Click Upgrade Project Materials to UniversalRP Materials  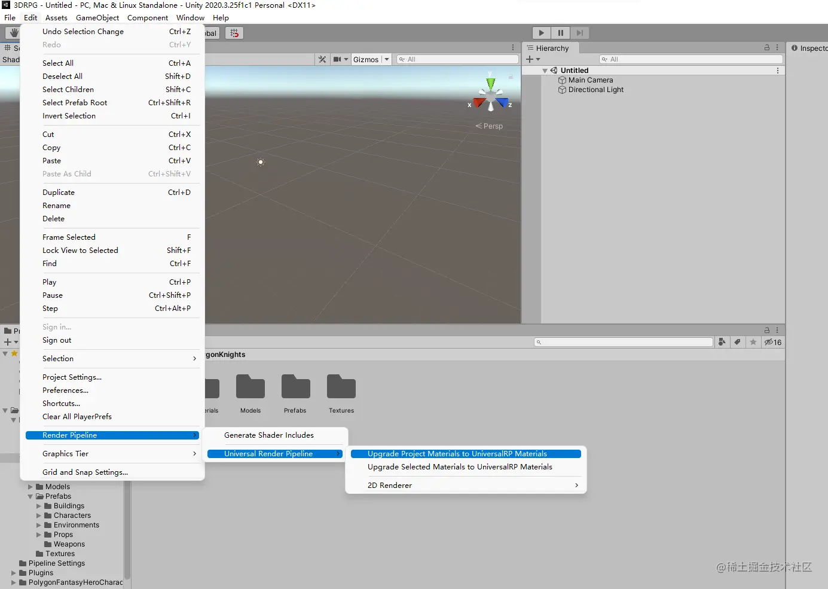pos(466,454)
